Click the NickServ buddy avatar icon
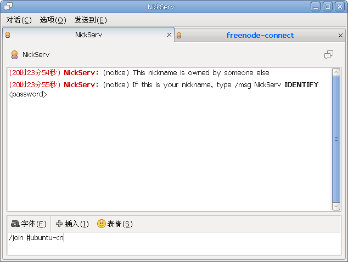This screenshot has width=348, height=262. 14,55
